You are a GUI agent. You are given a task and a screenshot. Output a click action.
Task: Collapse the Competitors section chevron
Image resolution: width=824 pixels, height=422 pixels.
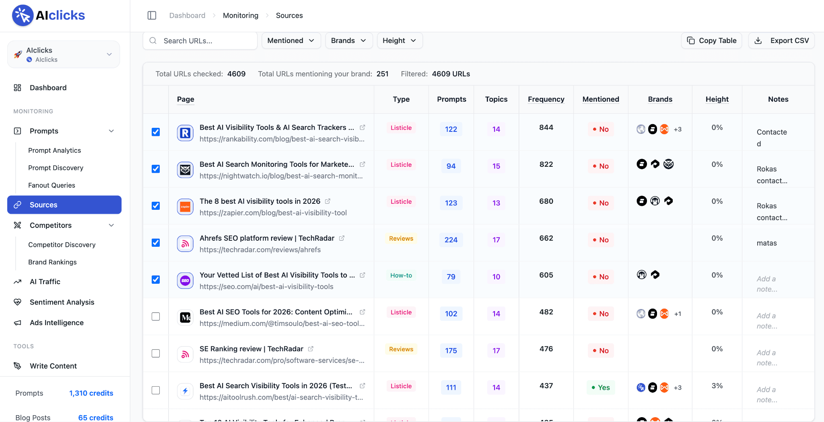(111, 225)
